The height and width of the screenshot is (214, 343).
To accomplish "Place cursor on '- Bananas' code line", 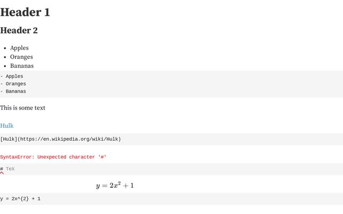I will [13, 91].
